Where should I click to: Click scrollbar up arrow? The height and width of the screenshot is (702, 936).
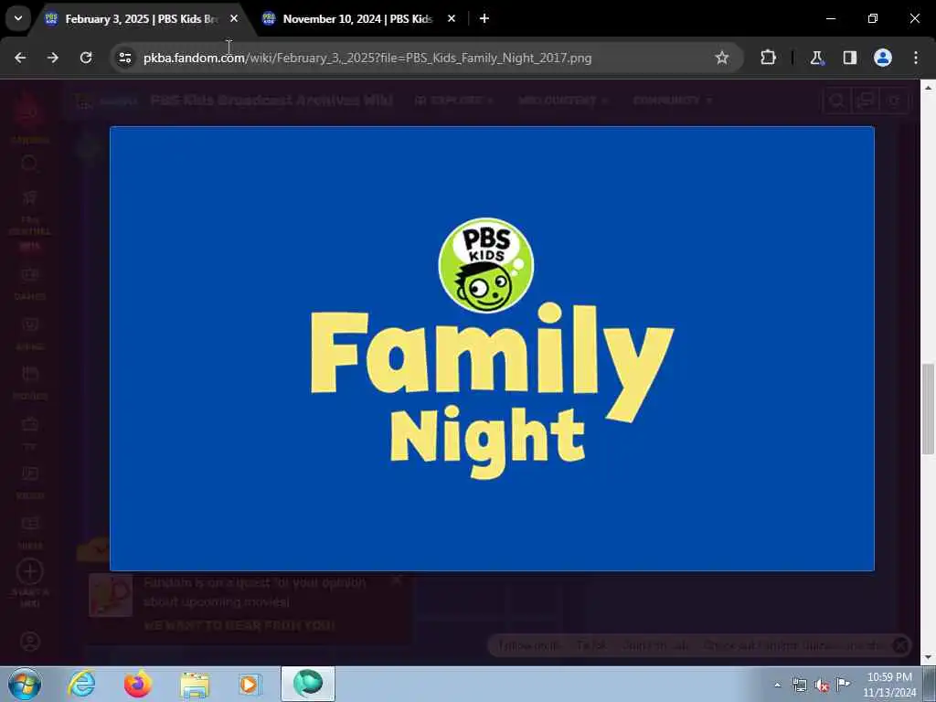coord(928,87)
